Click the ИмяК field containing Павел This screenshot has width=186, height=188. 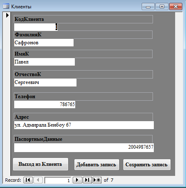[44, 62]
